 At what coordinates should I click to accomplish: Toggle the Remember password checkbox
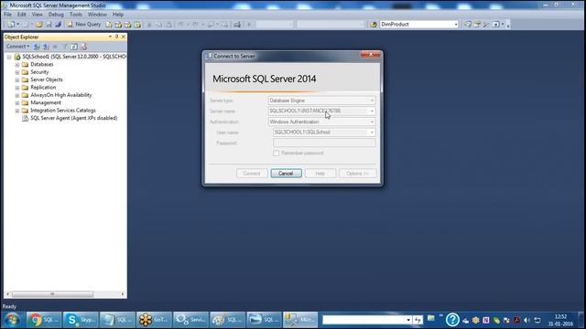[277, 154]
